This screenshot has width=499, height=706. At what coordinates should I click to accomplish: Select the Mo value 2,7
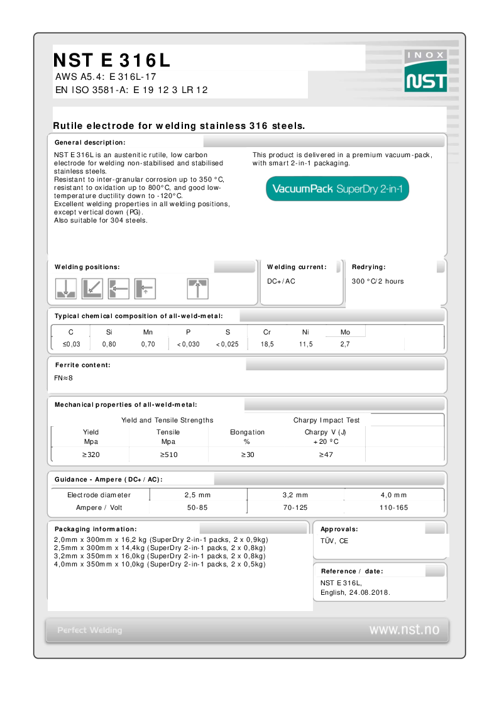pyautogui.click(x=345, y=345)
